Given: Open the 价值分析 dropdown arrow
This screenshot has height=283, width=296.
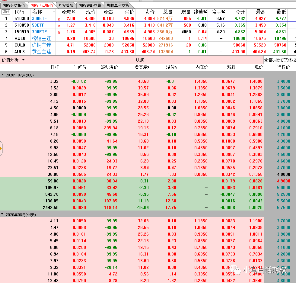Looking at the screenshot, I should [x=24, y=60].
